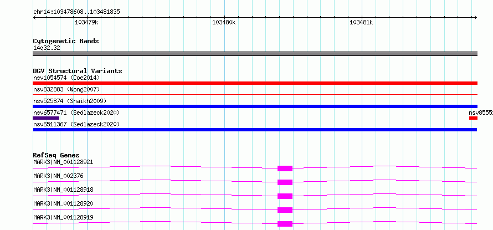493x230 pixels.
Task: Click the RefSeq Genes track title
Action: [56, 155]
